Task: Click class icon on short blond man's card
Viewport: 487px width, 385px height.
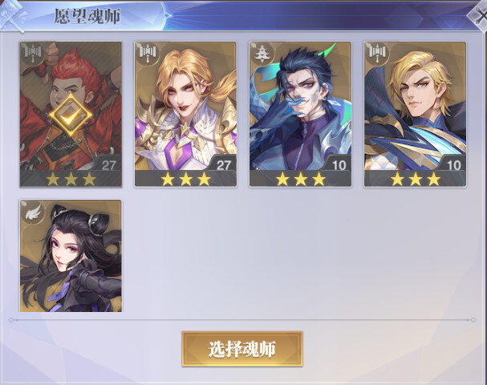Action: click(377, 54)
